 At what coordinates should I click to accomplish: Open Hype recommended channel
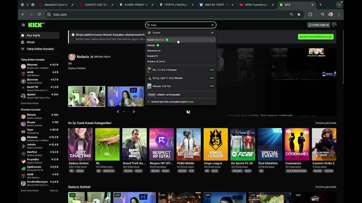(40, 131)
